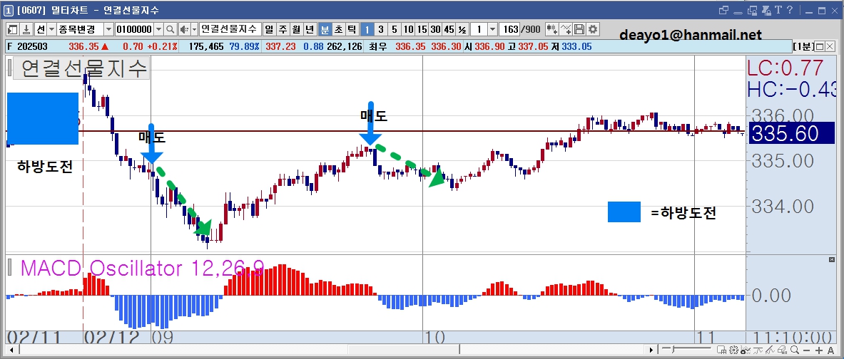Select 초 second period toggle

338,28
